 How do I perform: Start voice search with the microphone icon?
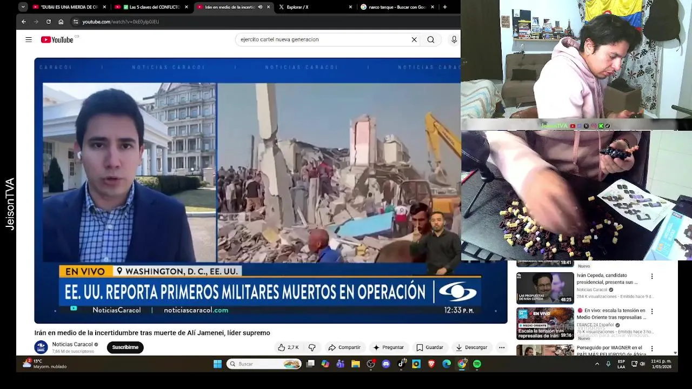454,39
